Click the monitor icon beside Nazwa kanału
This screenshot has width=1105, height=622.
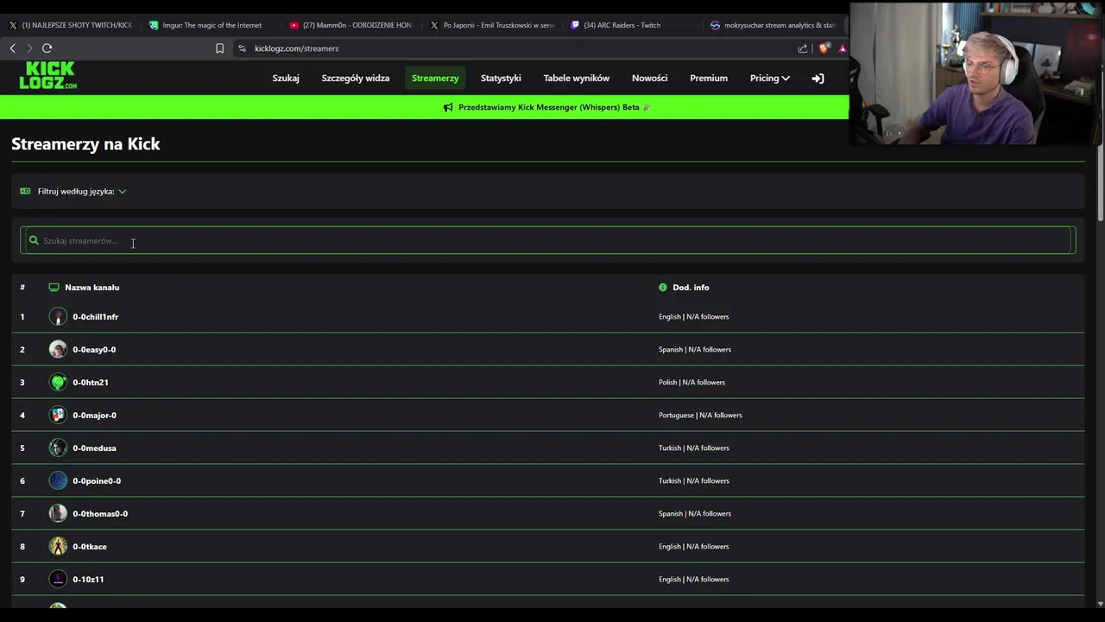click(x=54, y=287)
